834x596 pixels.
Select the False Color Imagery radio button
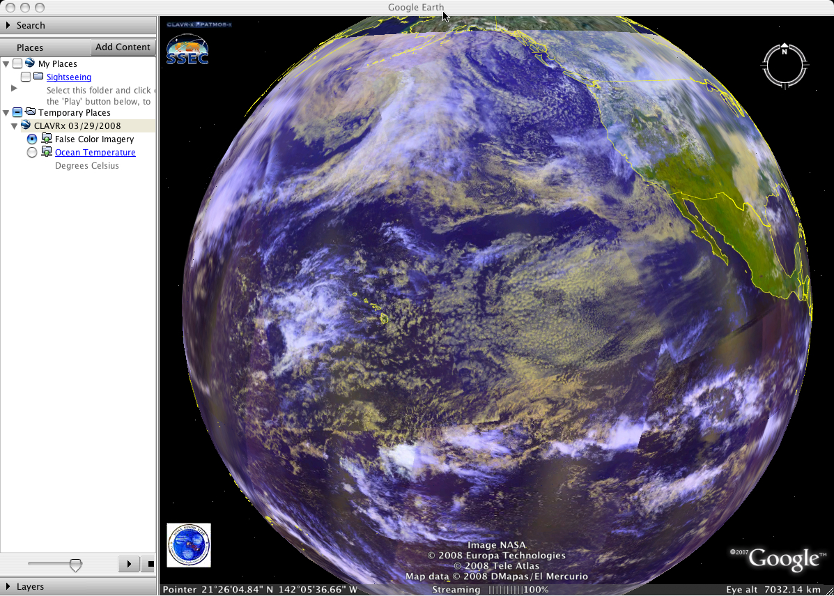32,139
